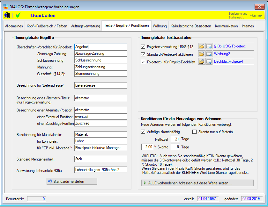Uncheck Folgetextverwaltung UStG §13 checkbox

[143, 46]
